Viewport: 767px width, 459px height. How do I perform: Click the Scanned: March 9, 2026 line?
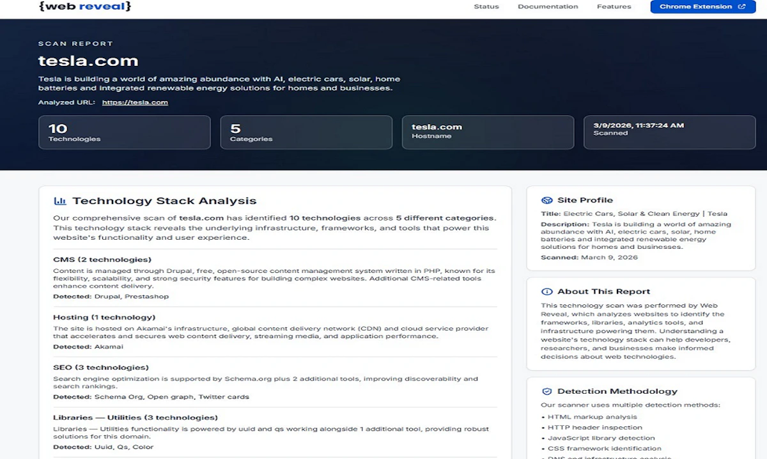(x=589, y=257)
